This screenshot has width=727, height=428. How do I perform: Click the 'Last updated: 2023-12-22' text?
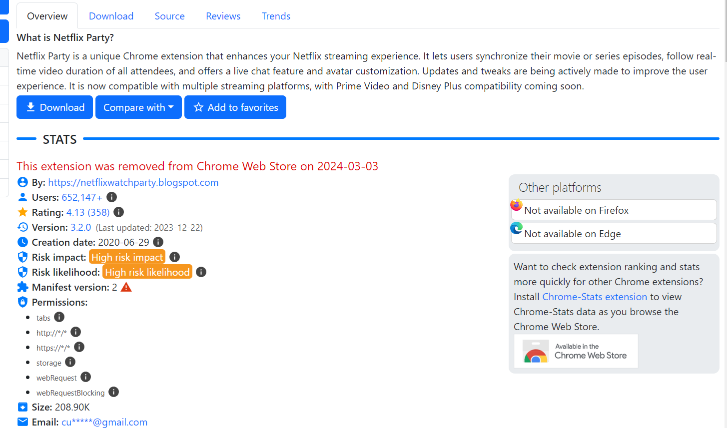pyautogui.click(x=149, y=228)
